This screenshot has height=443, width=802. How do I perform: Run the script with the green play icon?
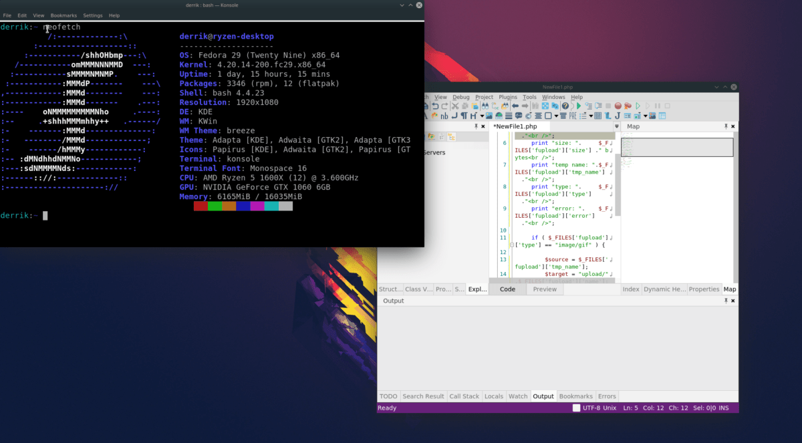pyautogui.click(x=579, y=106)
